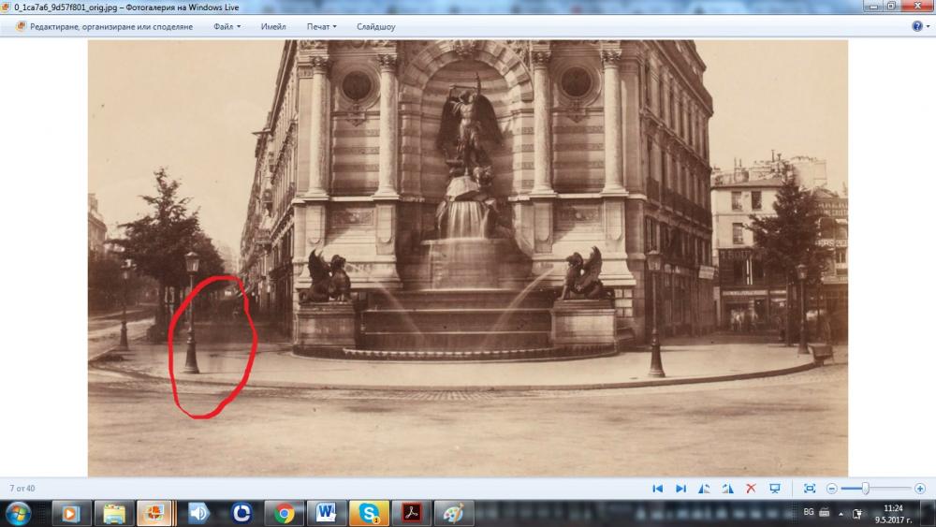This screenshot has height=527, width=936.
Task: Click Редактиране, организиране или споделяне button
Action: (x=104, y=26)
